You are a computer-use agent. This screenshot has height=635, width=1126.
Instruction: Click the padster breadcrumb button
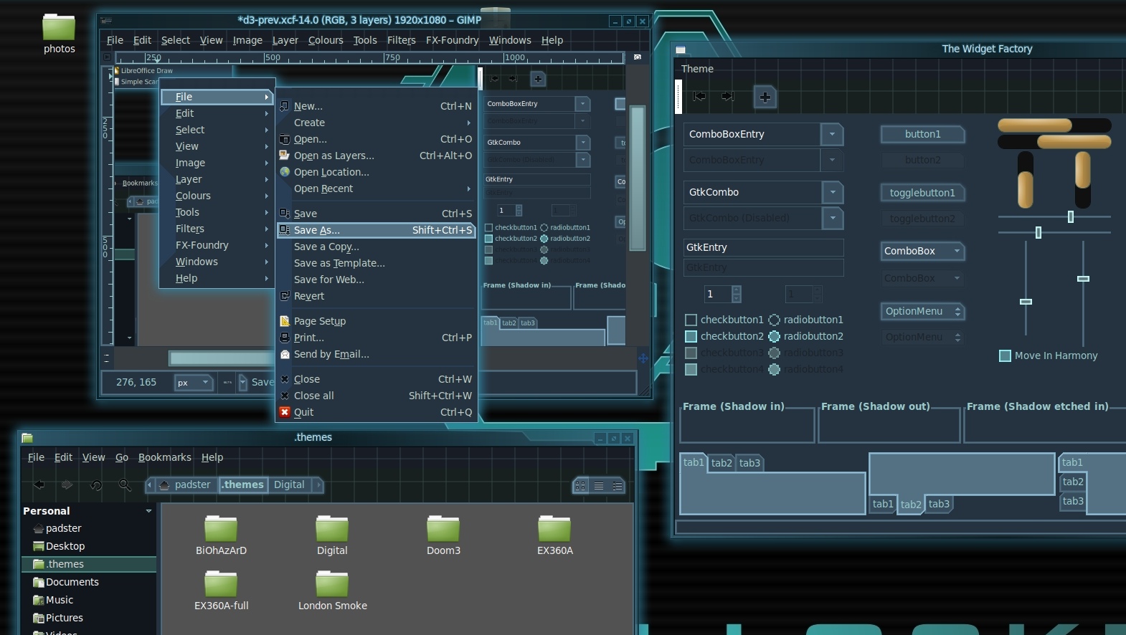coord(185,485)
